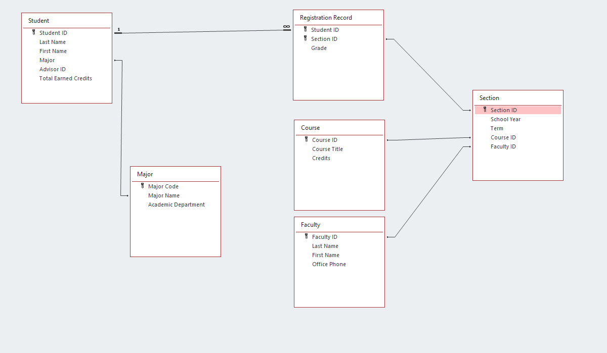Select the Office Phone field in Faculty
Screen dimensions: 607x353
pyautogui.click(x=329, y=264)
